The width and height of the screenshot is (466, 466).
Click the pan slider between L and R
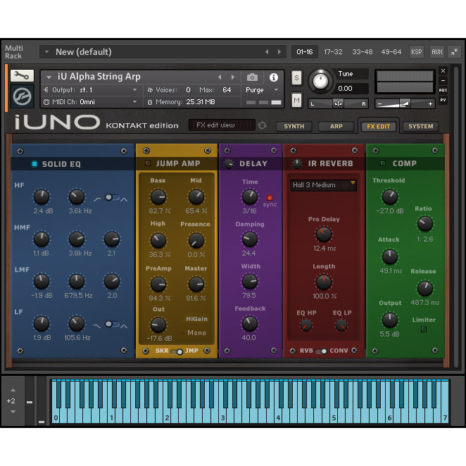click(338, 103)
